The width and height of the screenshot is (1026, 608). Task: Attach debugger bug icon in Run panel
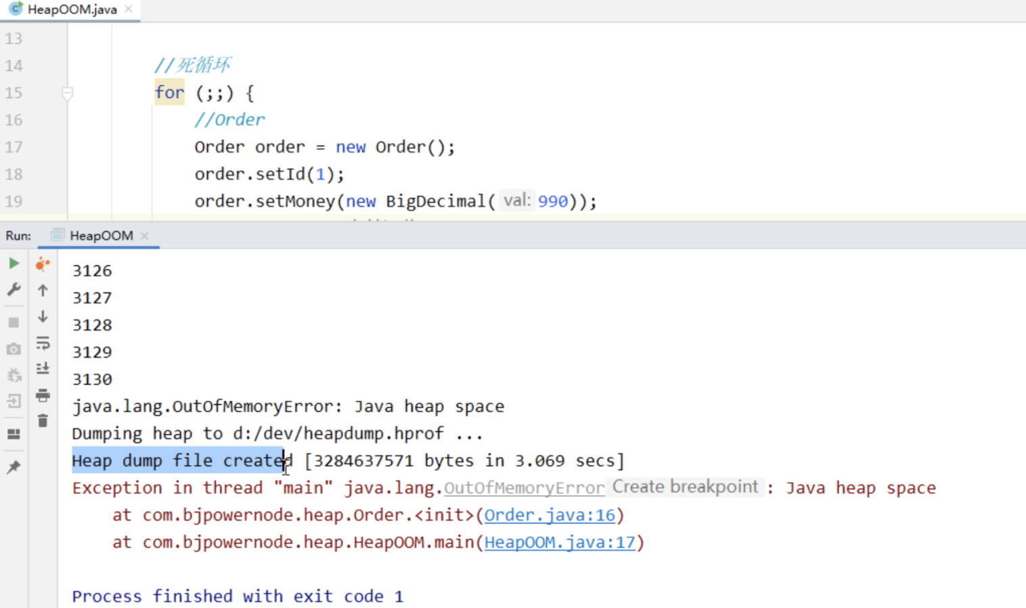click(x=14, y=375)
